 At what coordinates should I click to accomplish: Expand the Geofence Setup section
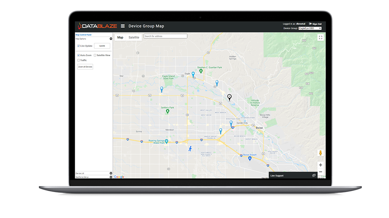pos(111,177)
